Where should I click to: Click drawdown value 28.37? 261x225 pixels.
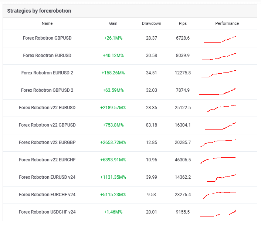coord(152,38)
